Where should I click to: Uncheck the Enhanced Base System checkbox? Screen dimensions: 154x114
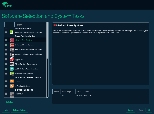pyautogui.click(x=6, y=45)
